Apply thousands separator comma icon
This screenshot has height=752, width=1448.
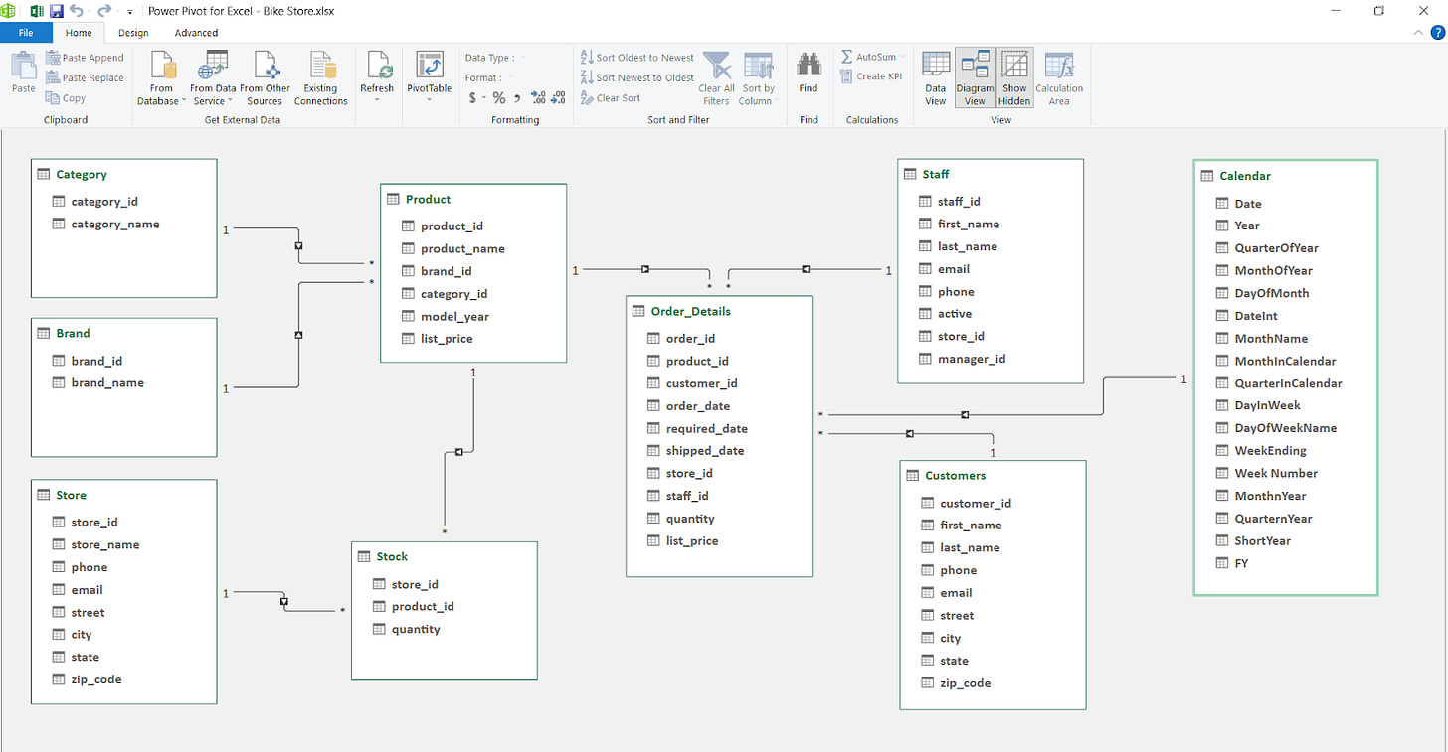518,98
